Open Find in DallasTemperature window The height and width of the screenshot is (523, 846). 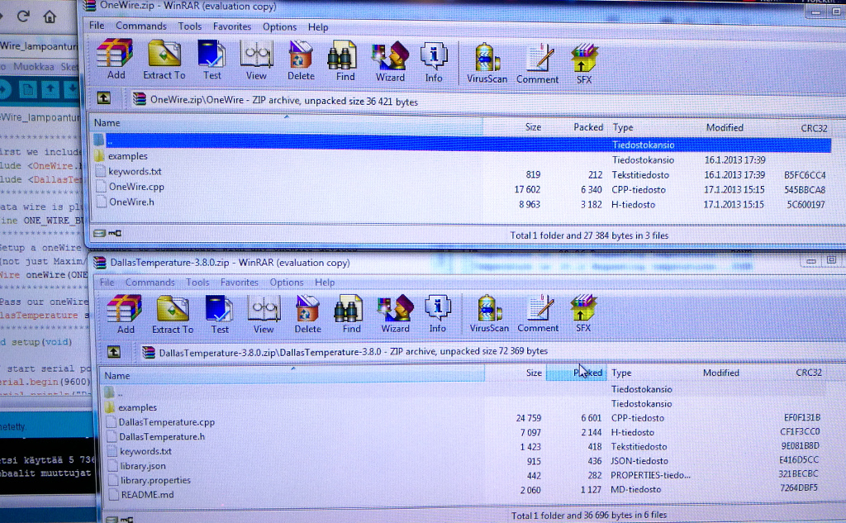click(x=351, y=314)
